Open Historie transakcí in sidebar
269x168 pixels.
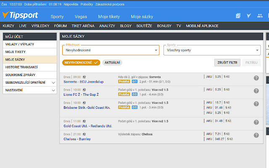[x=30, y=67]
